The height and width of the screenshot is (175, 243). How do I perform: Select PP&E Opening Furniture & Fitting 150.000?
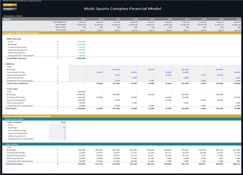[82, 47]
